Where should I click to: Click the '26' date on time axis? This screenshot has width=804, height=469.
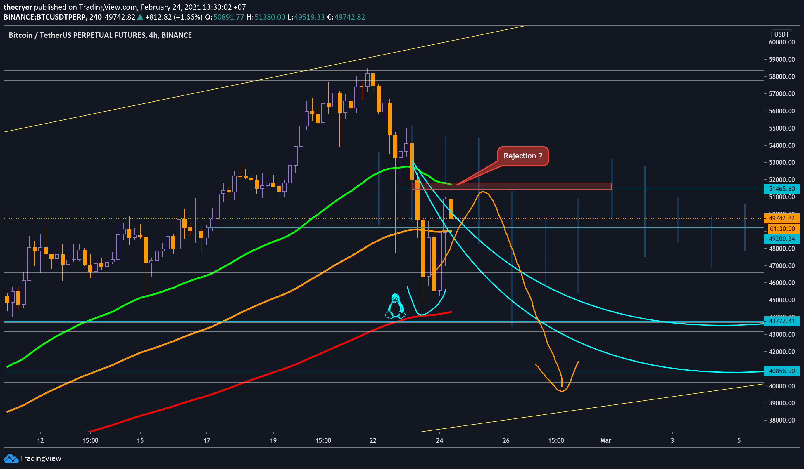point(506,440)
